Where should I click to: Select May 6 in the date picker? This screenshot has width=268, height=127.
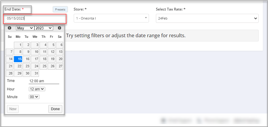[x=60, y=45]
